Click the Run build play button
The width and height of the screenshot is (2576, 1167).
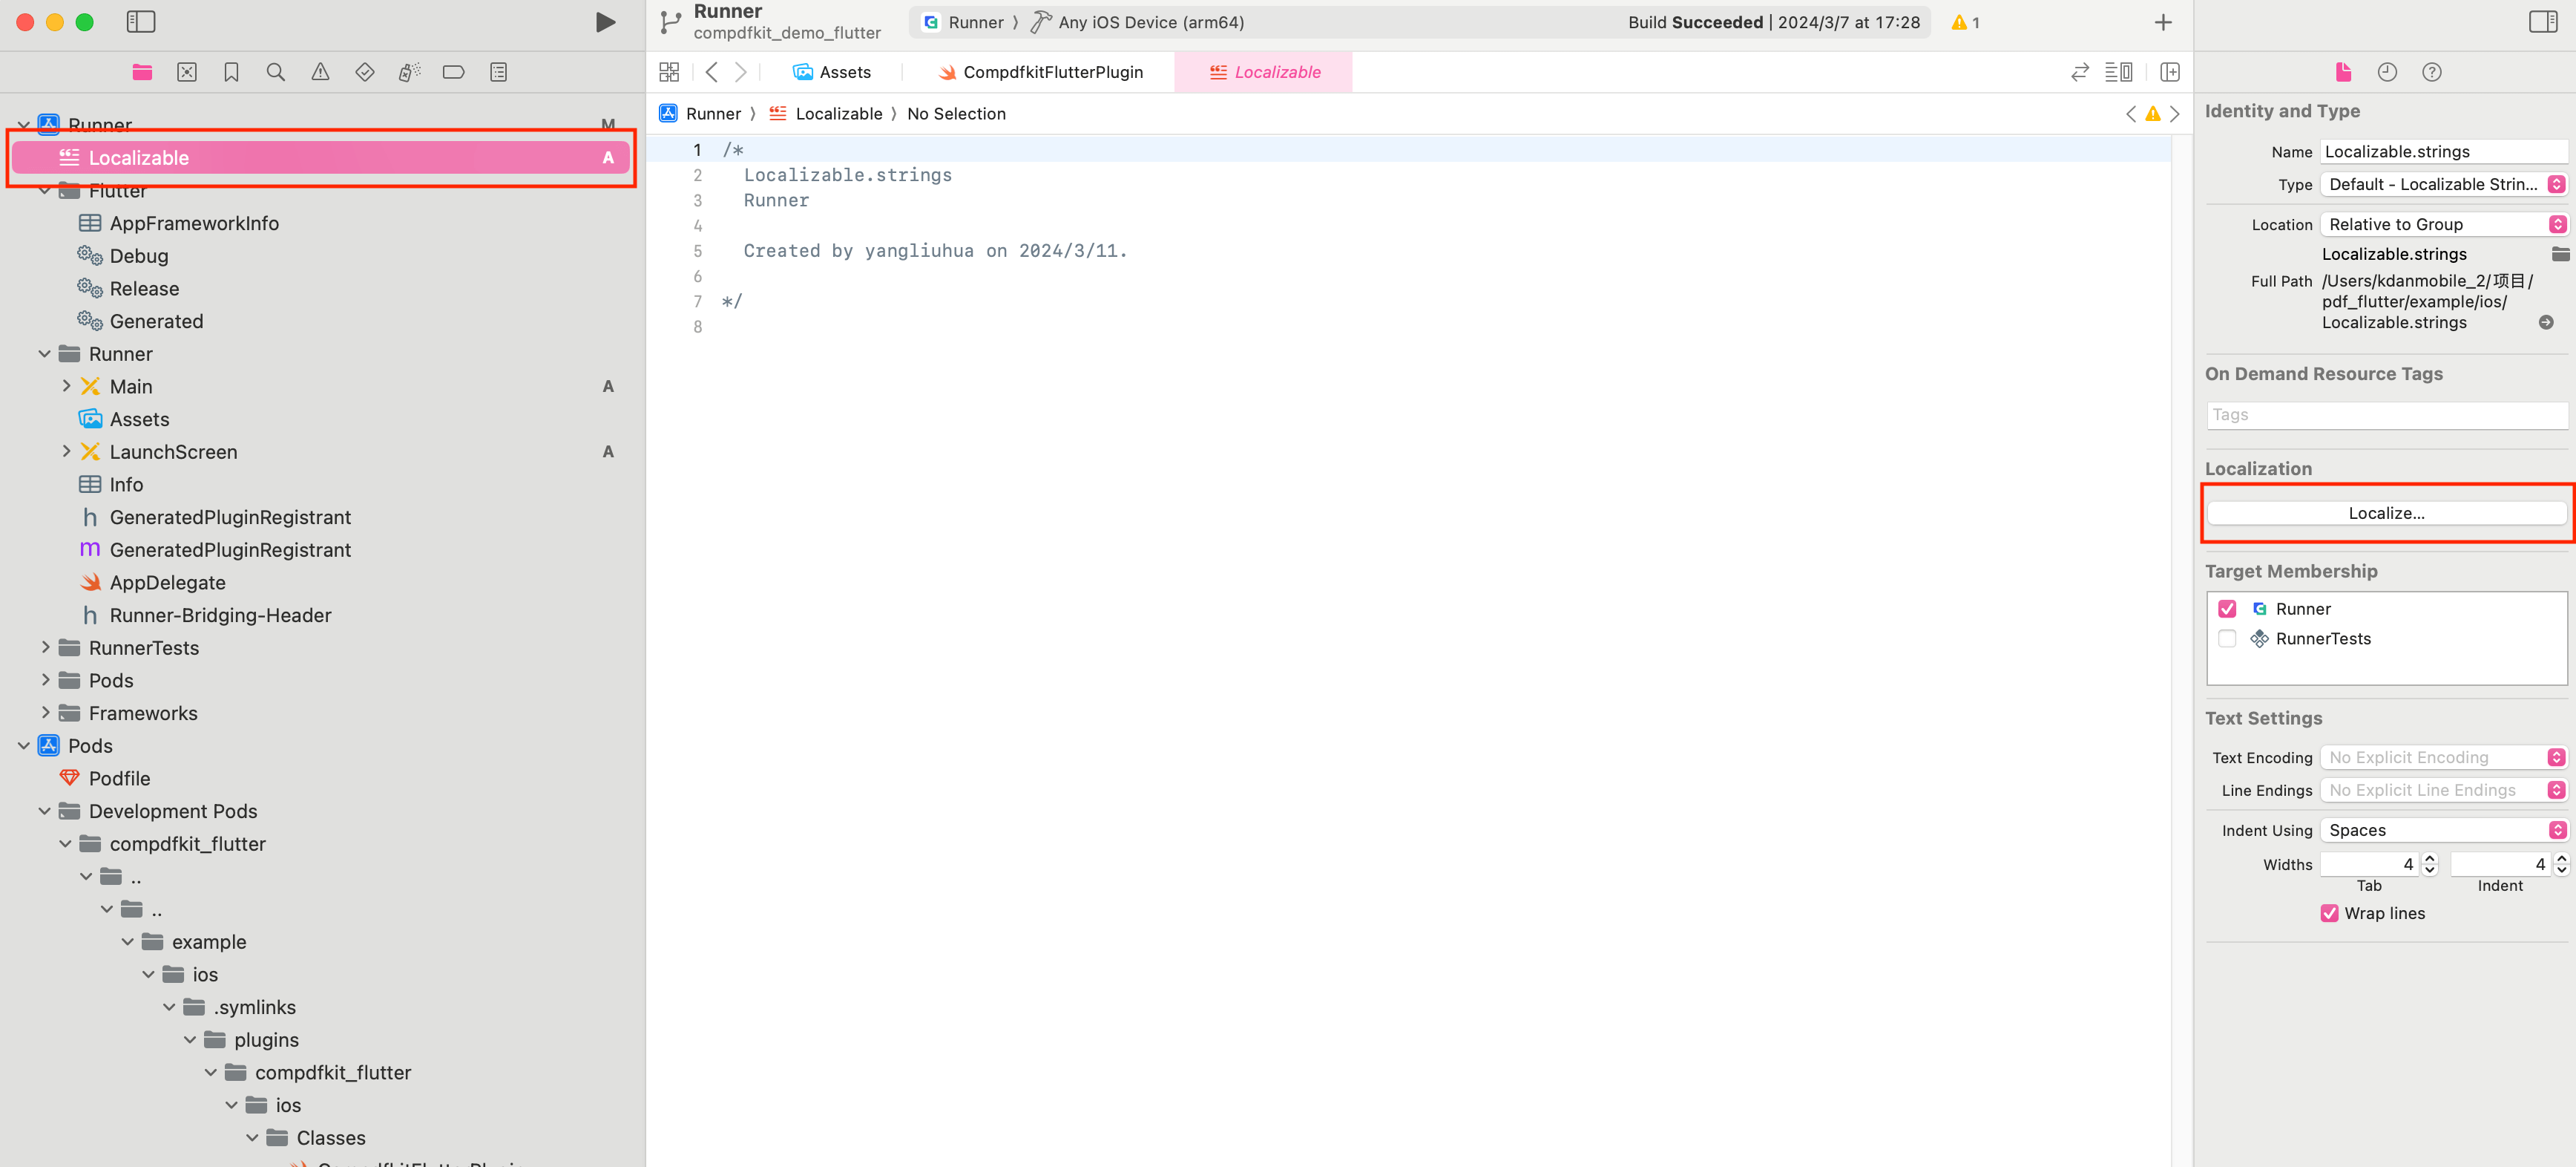click(x=605, y=23)
